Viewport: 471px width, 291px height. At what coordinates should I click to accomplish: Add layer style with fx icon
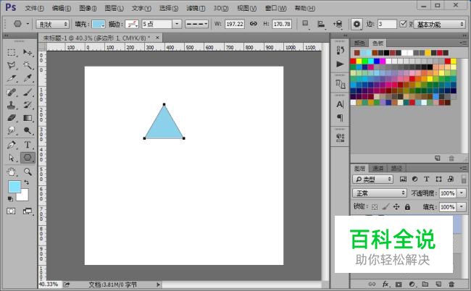click(385, 284)
